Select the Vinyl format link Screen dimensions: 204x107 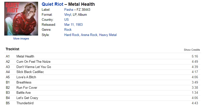[x=68, y=15]
